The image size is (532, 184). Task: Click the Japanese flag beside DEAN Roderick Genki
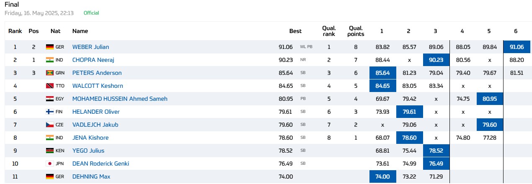pos(50,164)
